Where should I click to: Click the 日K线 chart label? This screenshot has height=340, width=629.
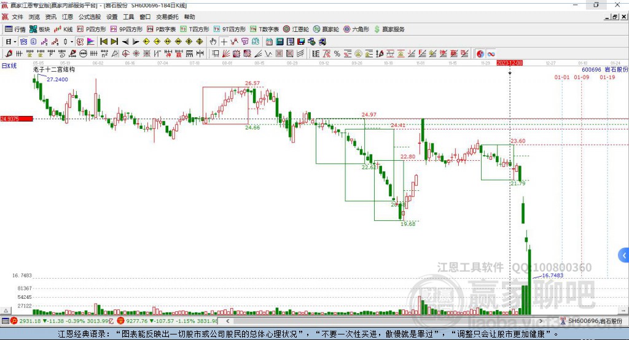9,66
